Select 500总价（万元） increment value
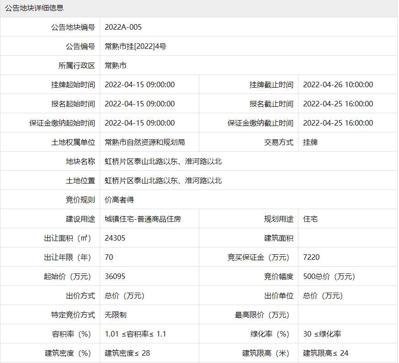Viewport: 399px width, 363px height. tap(329, 277)
